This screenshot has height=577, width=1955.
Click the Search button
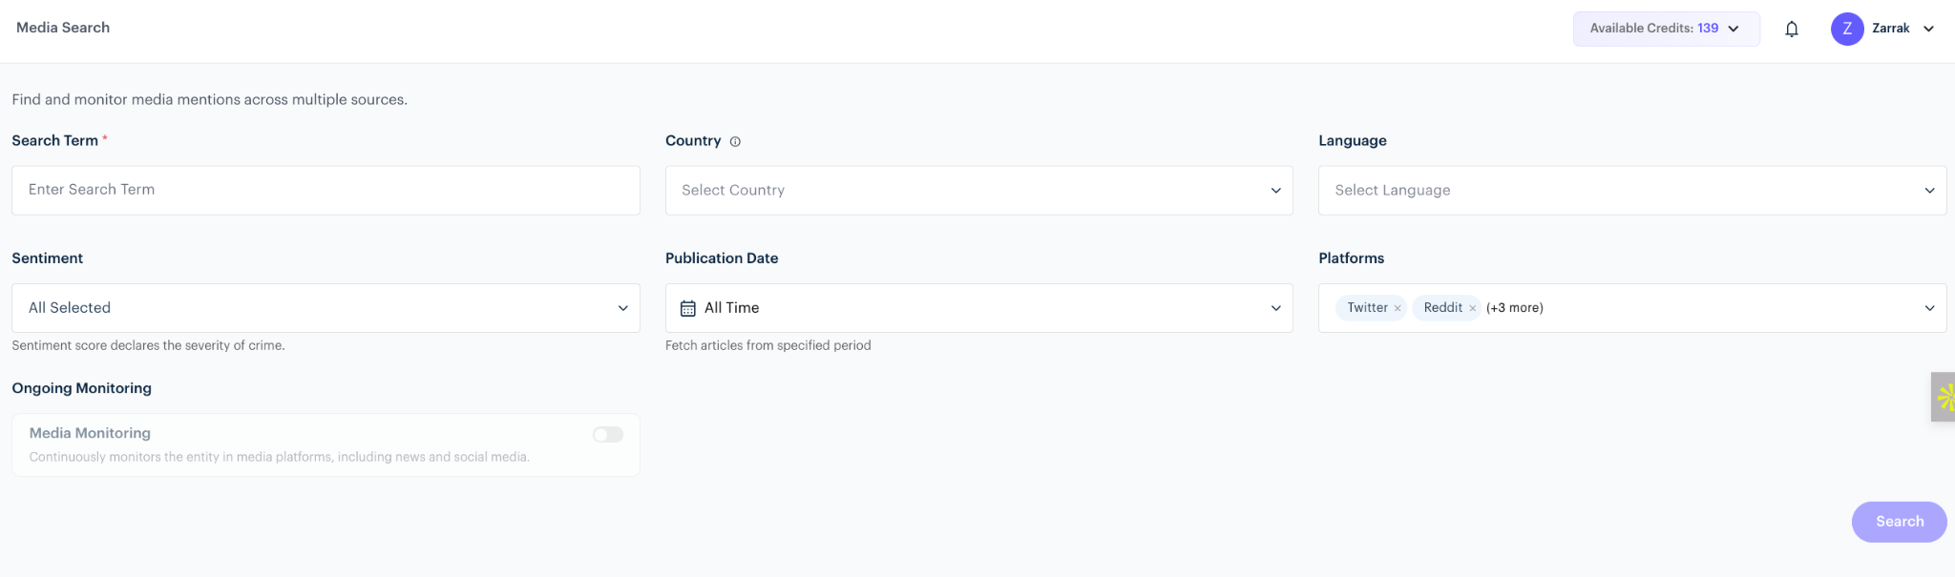[x=1899, y=522]
